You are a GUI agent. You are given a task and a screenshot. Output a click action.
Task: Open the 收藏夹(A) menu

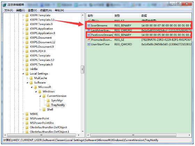(46, 10)
